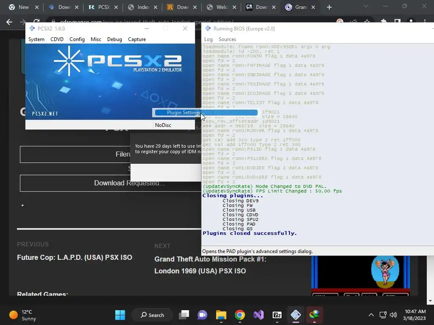Close the 'Index' browser tab
The height and width of the screenshot is (325, 434).
tap(156, 7)
